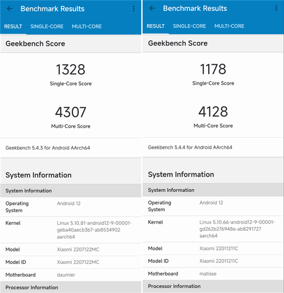Screen dimensions: 284x293
Task: Select Geekbench 5.4.4 version text
Action: click(x=190, y=147)
